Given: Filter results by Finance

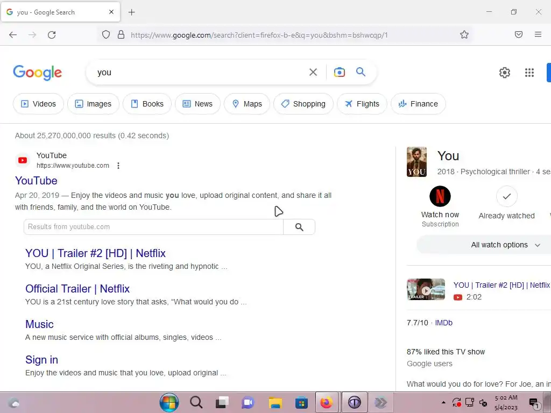Looking at the screenshot, I should point(418,104).
